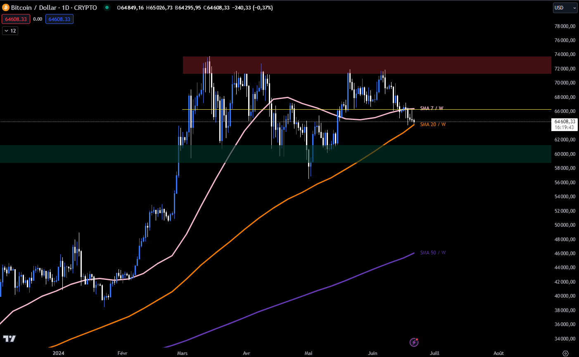Click the 50 000,00 price axis label
Viewport: 579px width, 357px height.
pos(565,225)
